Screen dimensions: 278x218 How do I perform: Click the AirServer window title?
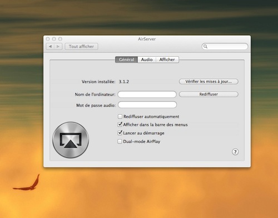(x=147, y=39)
